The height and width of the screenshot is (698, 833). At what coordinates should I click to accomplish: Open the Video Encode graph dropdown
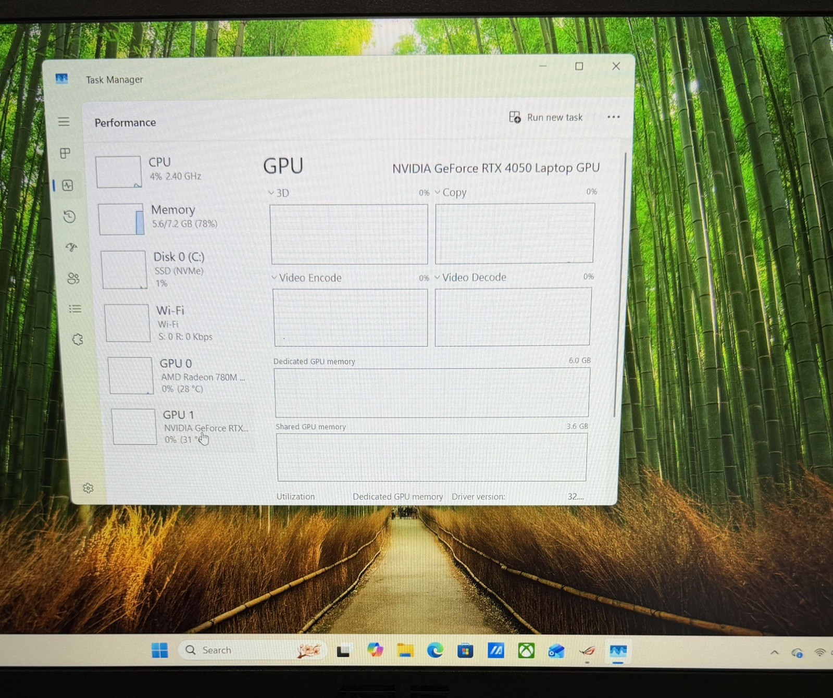pyautogui.click(x=306, y=278)
